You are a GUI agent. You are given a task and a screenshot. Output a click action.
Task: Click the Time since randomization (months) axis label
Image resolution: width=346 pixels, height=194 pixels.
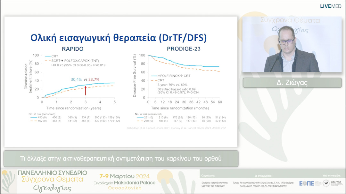(x=180, y=108)
